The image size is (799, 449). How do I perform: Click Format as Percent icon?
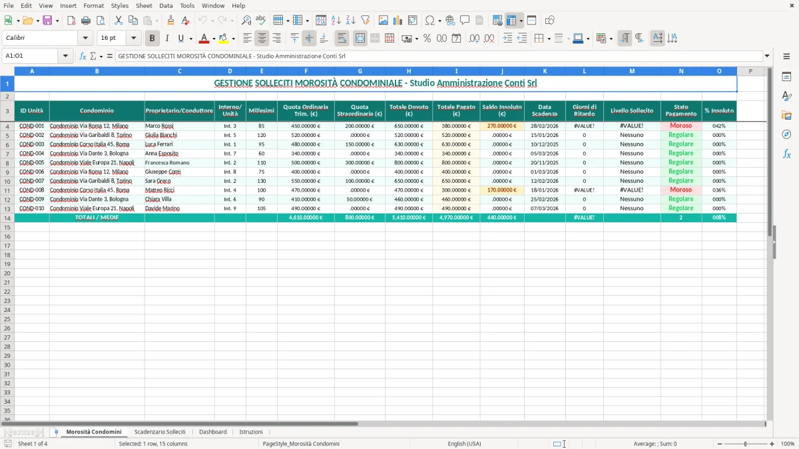[x=427, y=39]
